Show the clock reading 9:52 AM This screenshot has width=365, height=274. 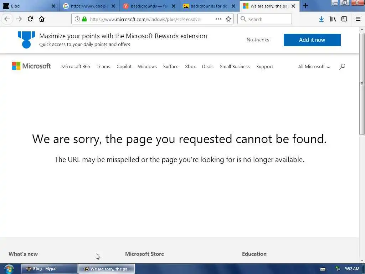(x=352, y=269)
